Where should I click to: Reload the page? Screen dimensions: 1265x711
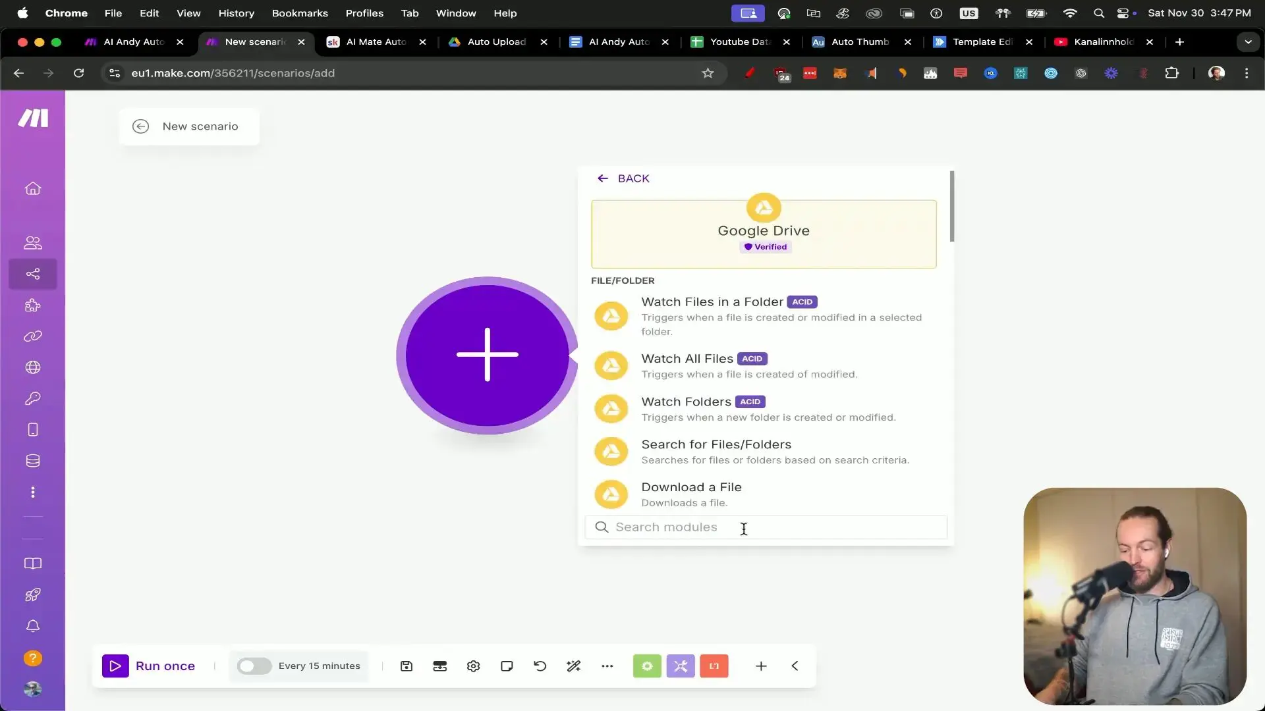pos(79,73)
